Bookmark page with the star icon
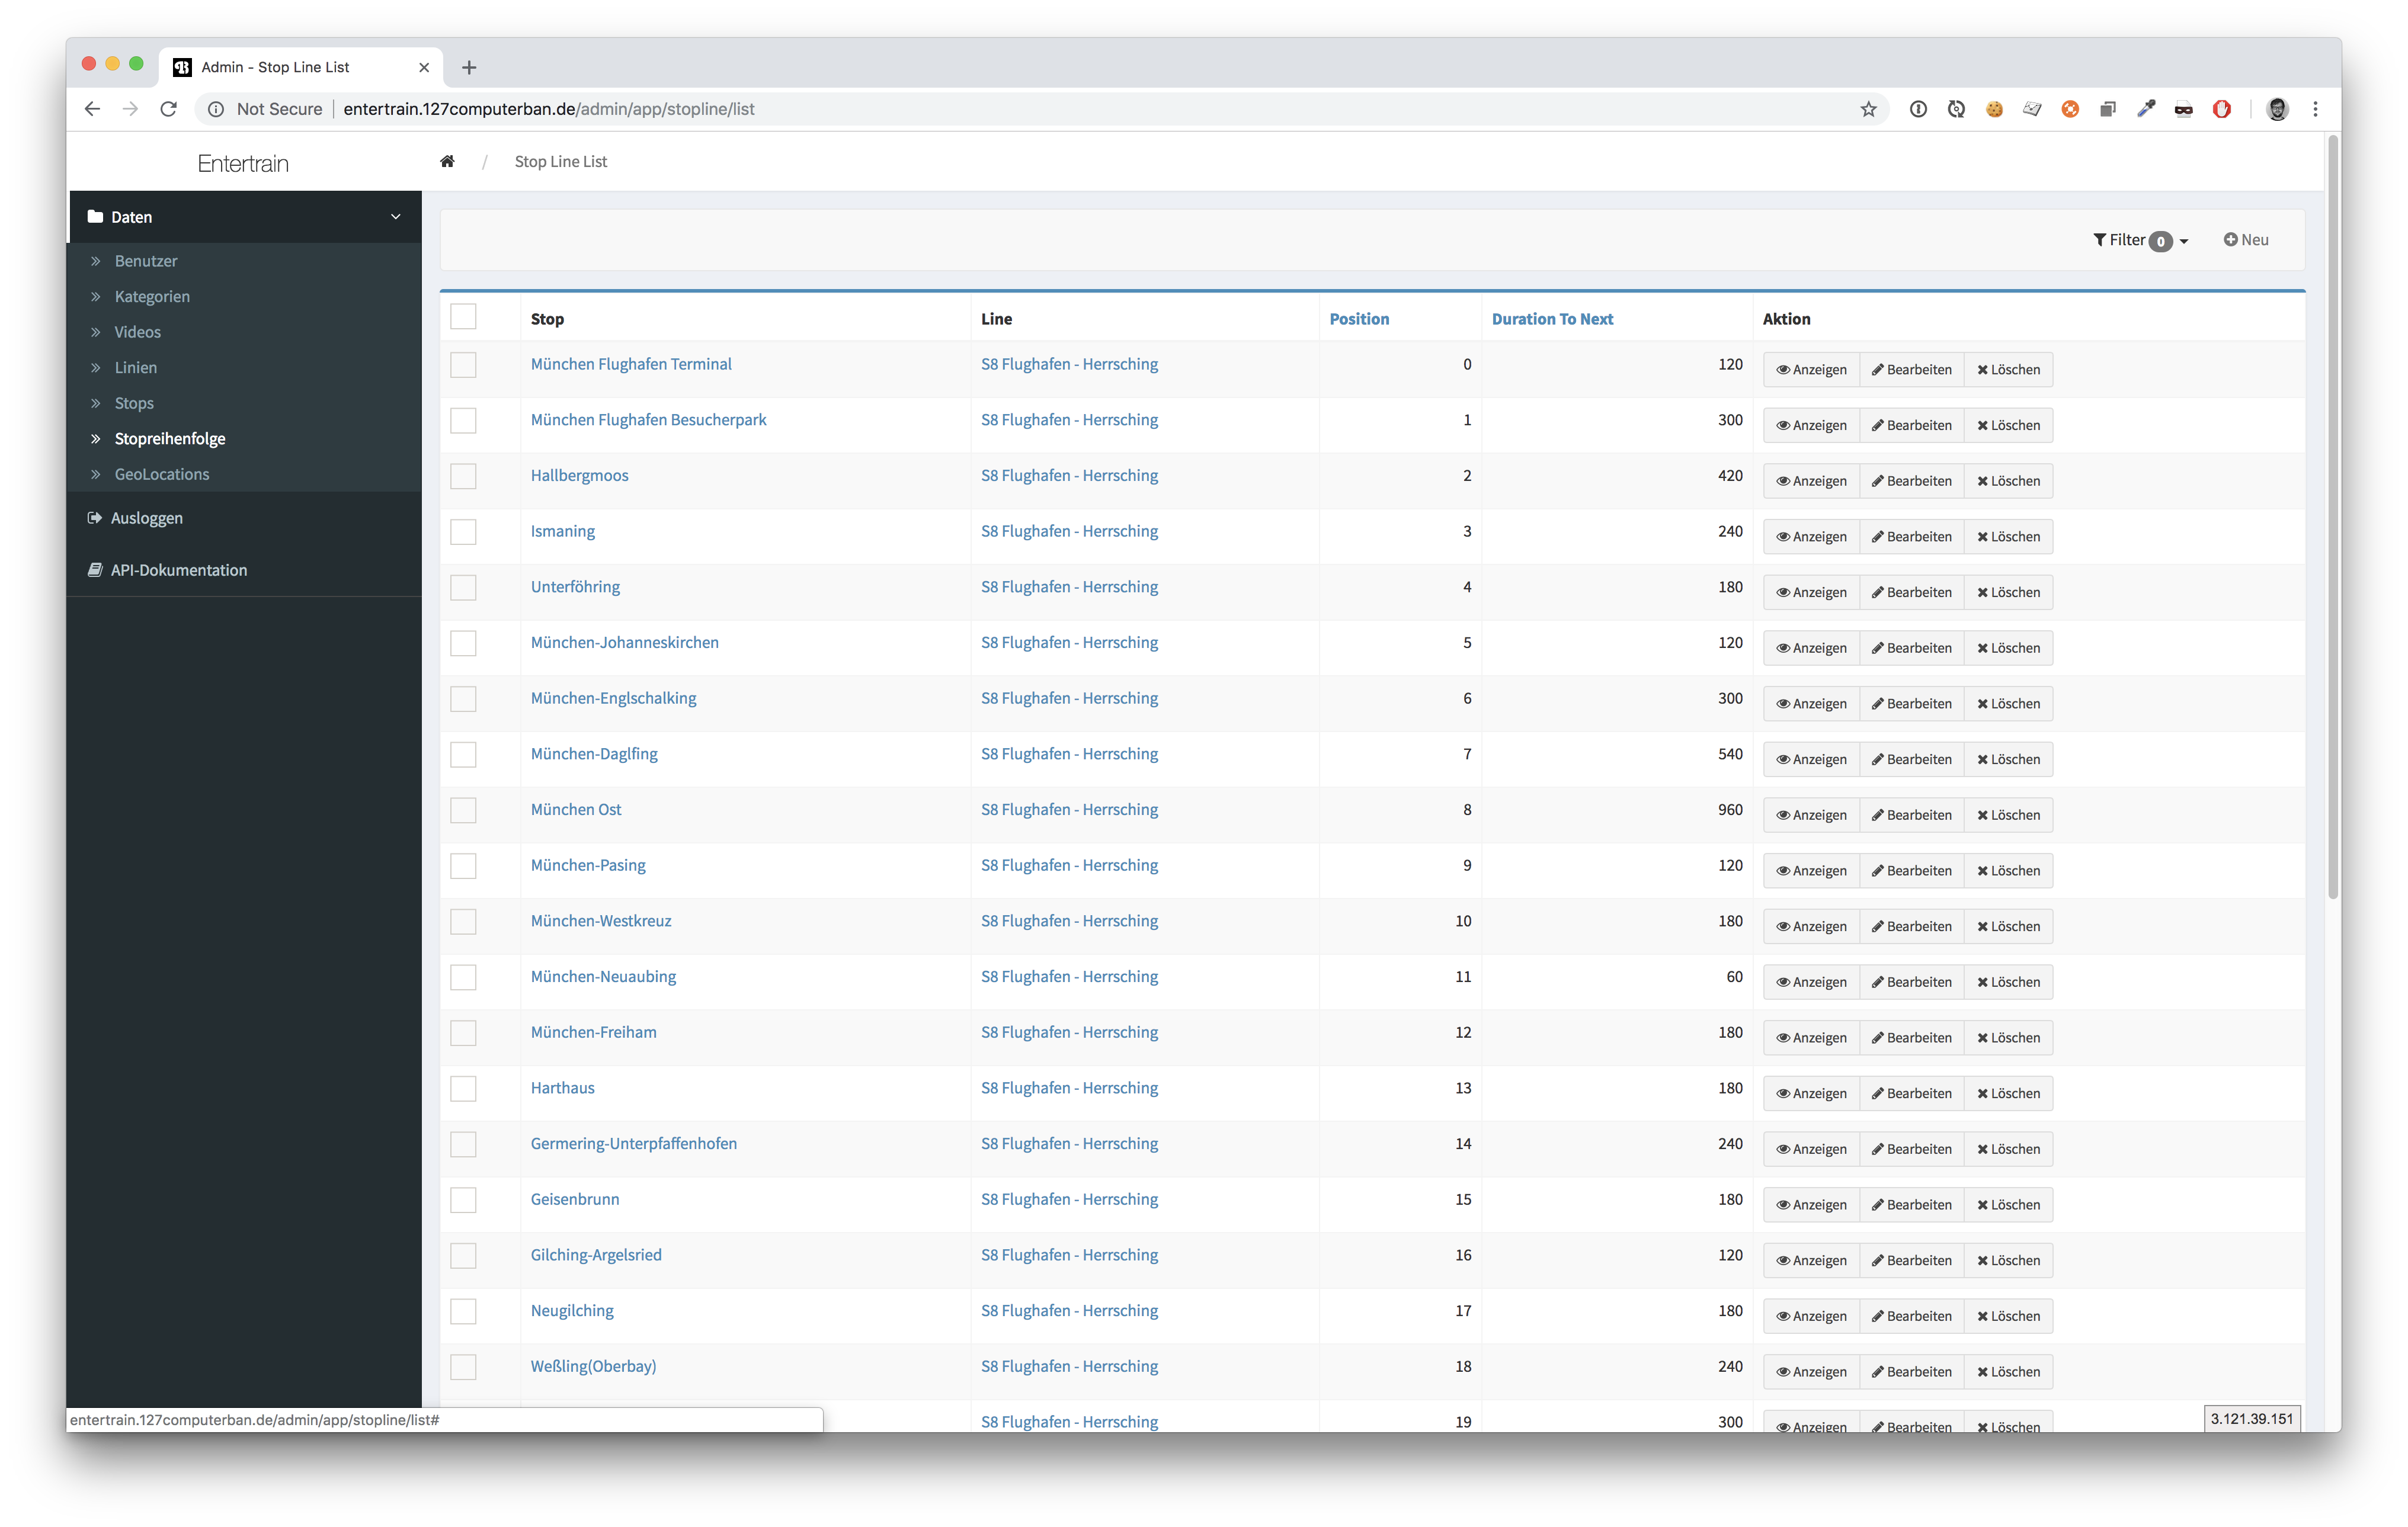This screenshot has height=1527, width=2408. point(1868,109)
